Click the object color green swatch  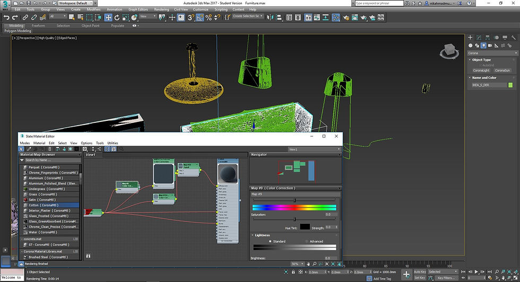(510, 85)
